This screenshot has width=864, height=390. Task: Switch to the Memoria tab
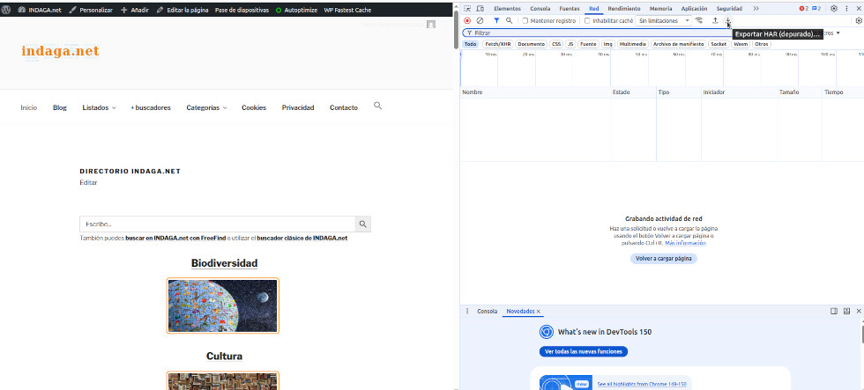(x=660, y=9)
